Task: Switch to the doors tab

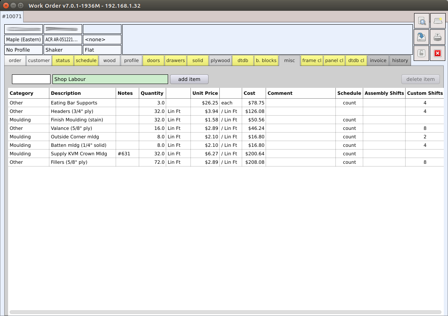Action: [153, 61]
